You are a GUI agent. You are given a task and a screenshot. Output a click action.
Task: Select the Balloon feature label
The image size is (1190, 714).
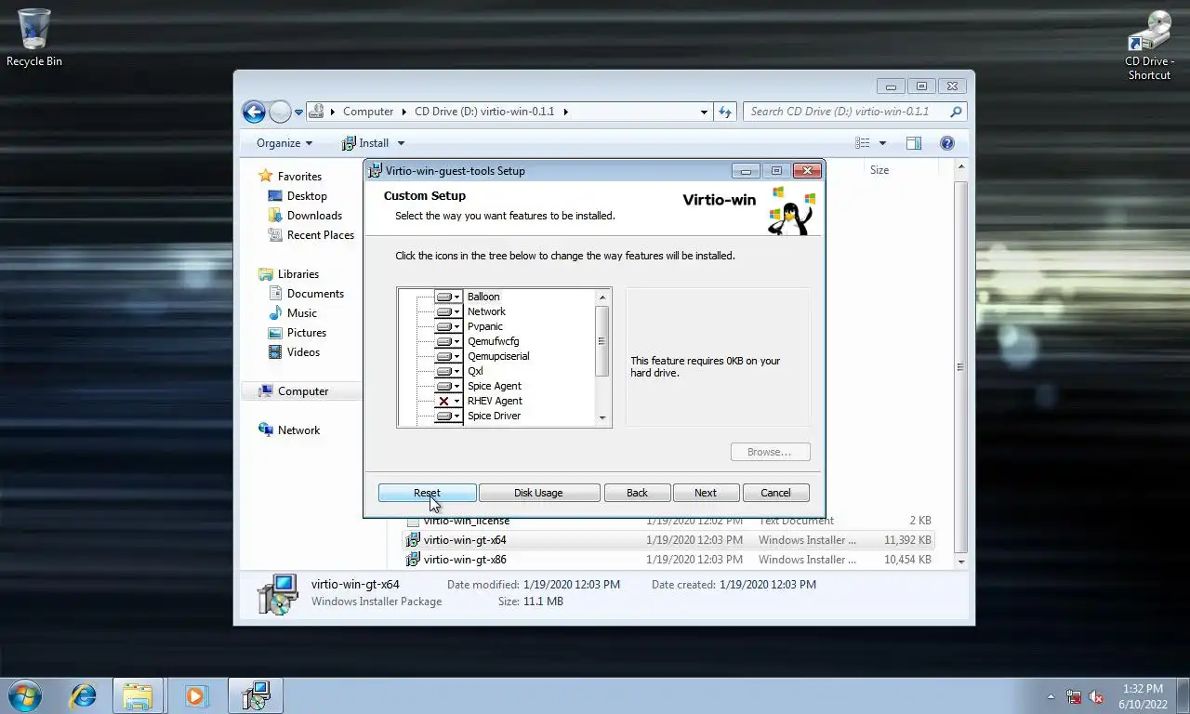click(x=483, y=297)
